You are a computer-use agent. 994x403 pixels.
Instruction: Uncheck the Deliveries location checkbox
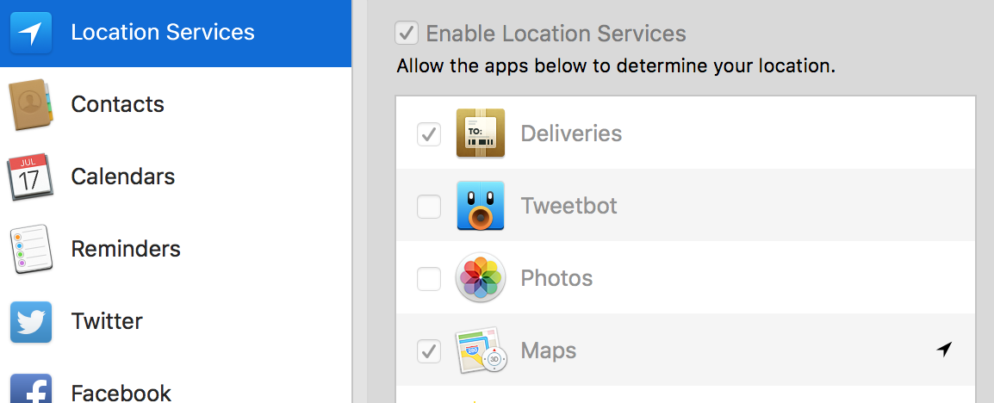pyautogui.click(x=429, y=133)
